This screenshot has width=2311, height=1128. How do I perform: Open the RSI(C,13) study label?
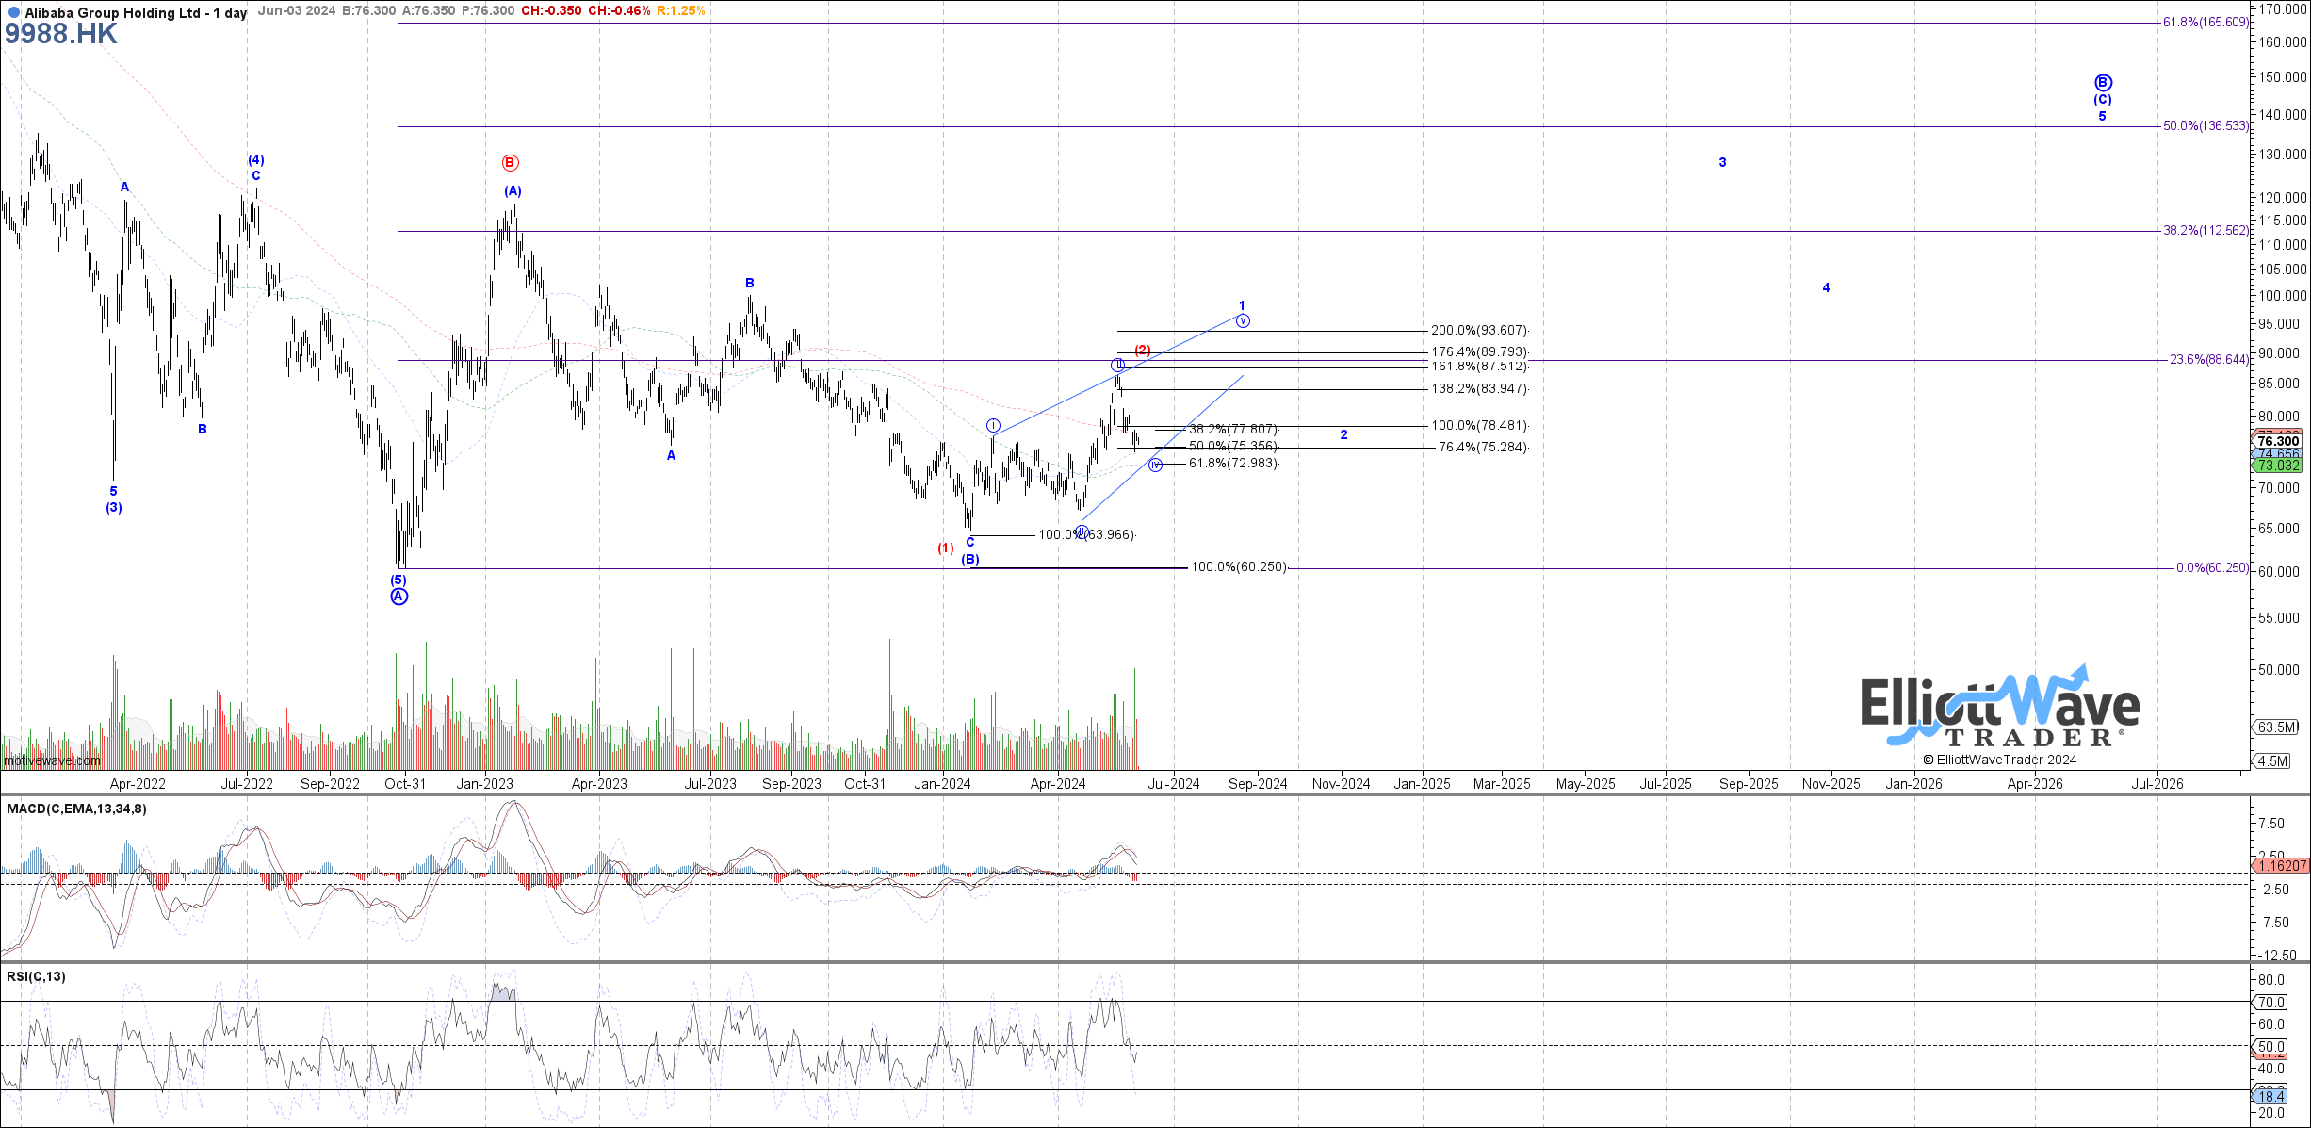(x=37, y=976)
